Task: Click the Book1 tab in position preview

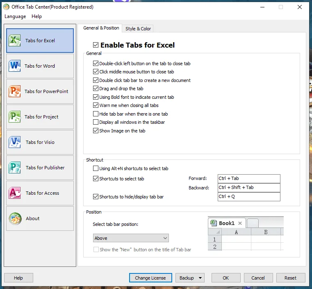Action: pos(227,223)
